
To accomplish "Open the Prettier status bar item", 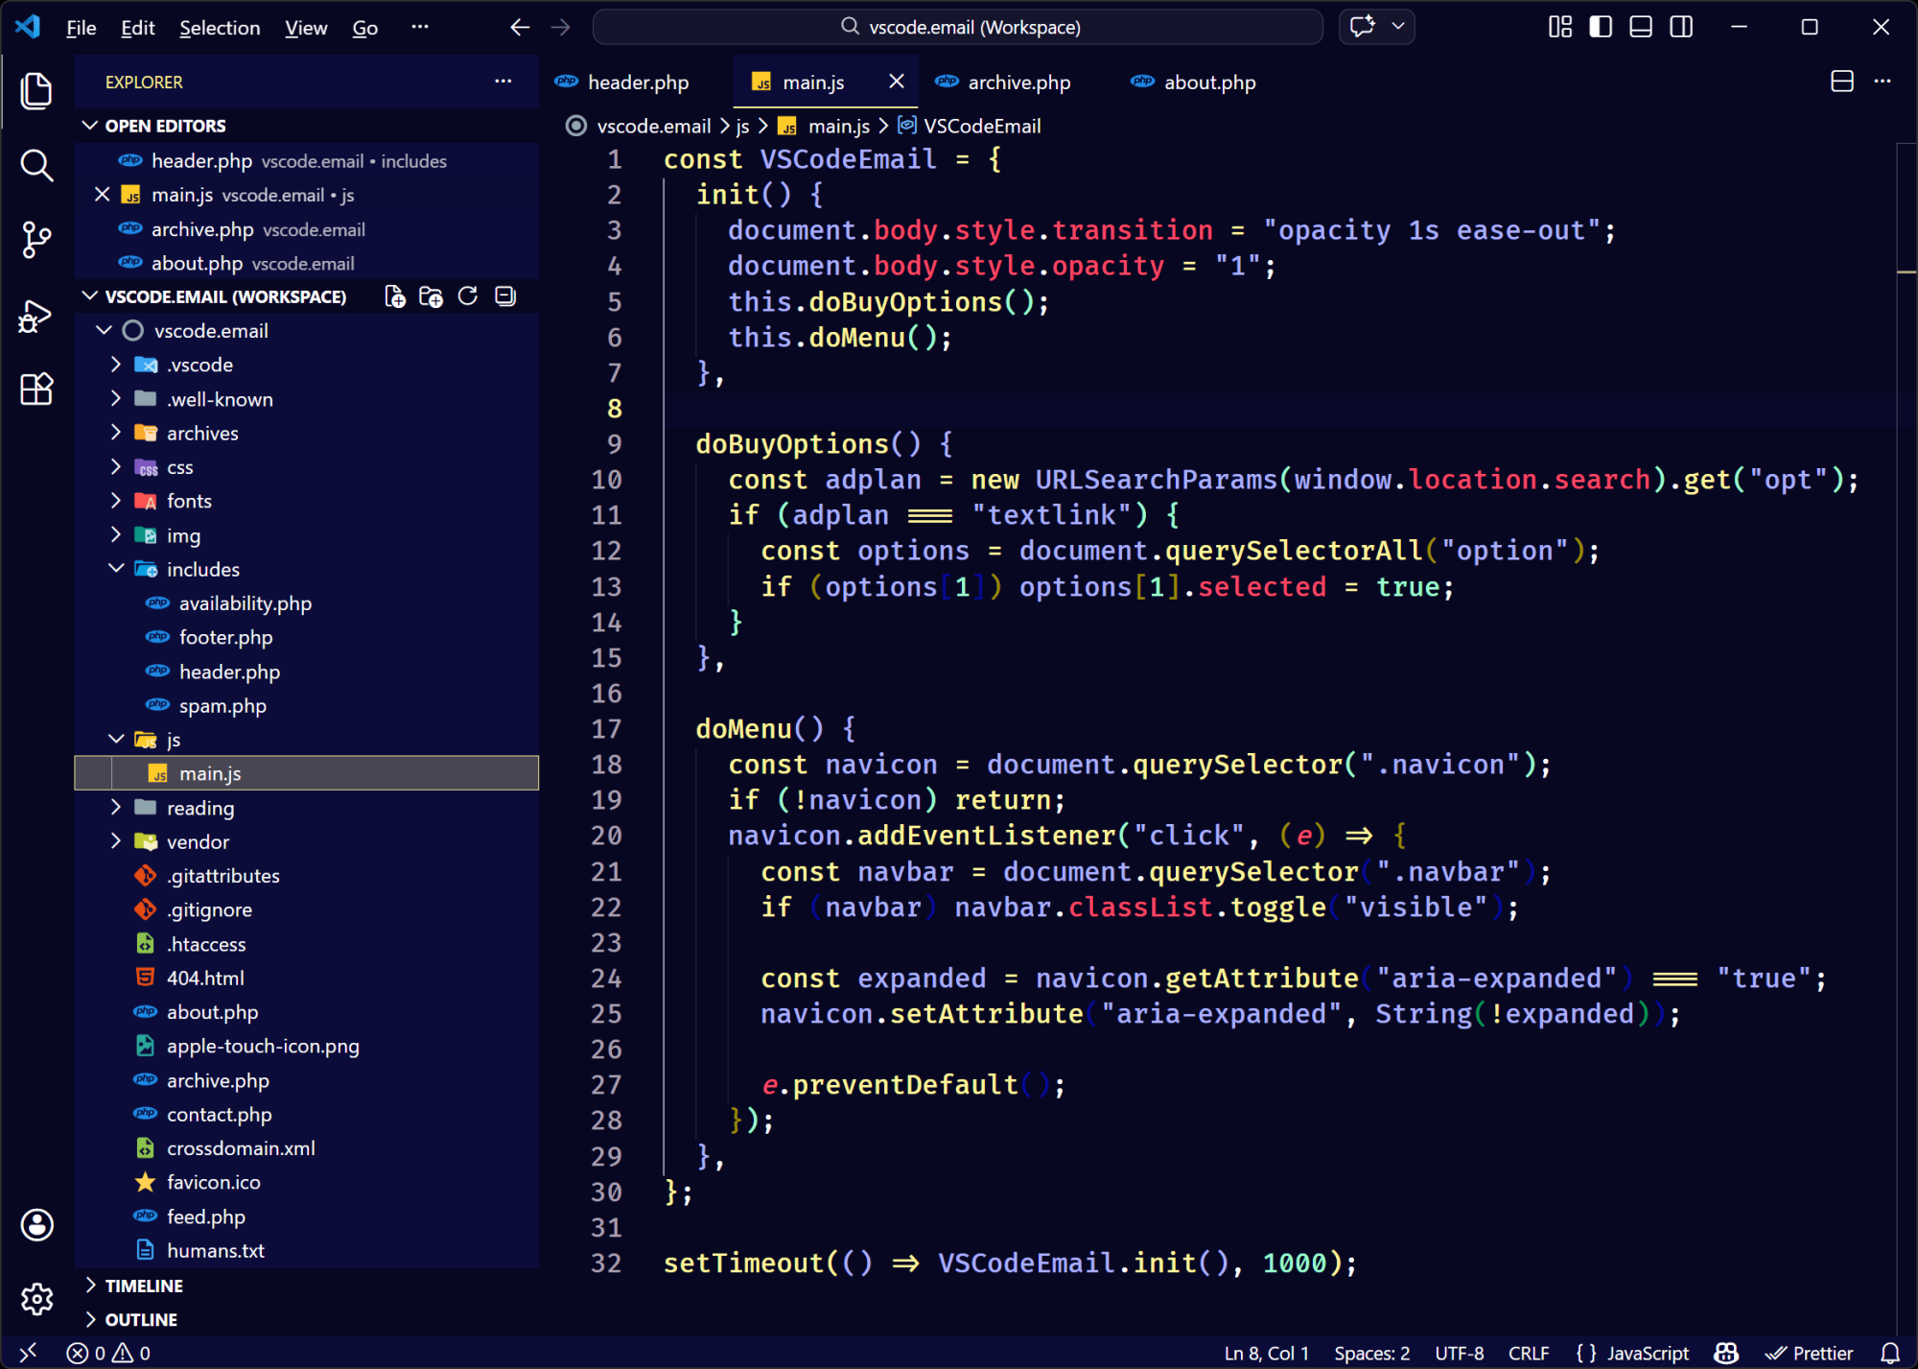I will coord(1810,1353).
